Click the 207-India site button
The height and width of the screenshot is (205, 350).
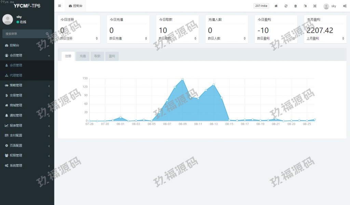click(x=261, y=6)
